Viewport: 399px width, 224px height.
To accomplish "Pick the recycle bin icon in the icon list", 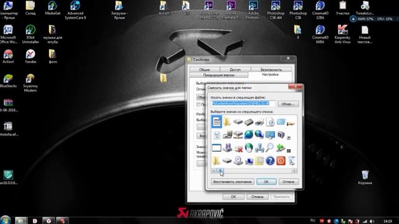I will pos(292,161).
